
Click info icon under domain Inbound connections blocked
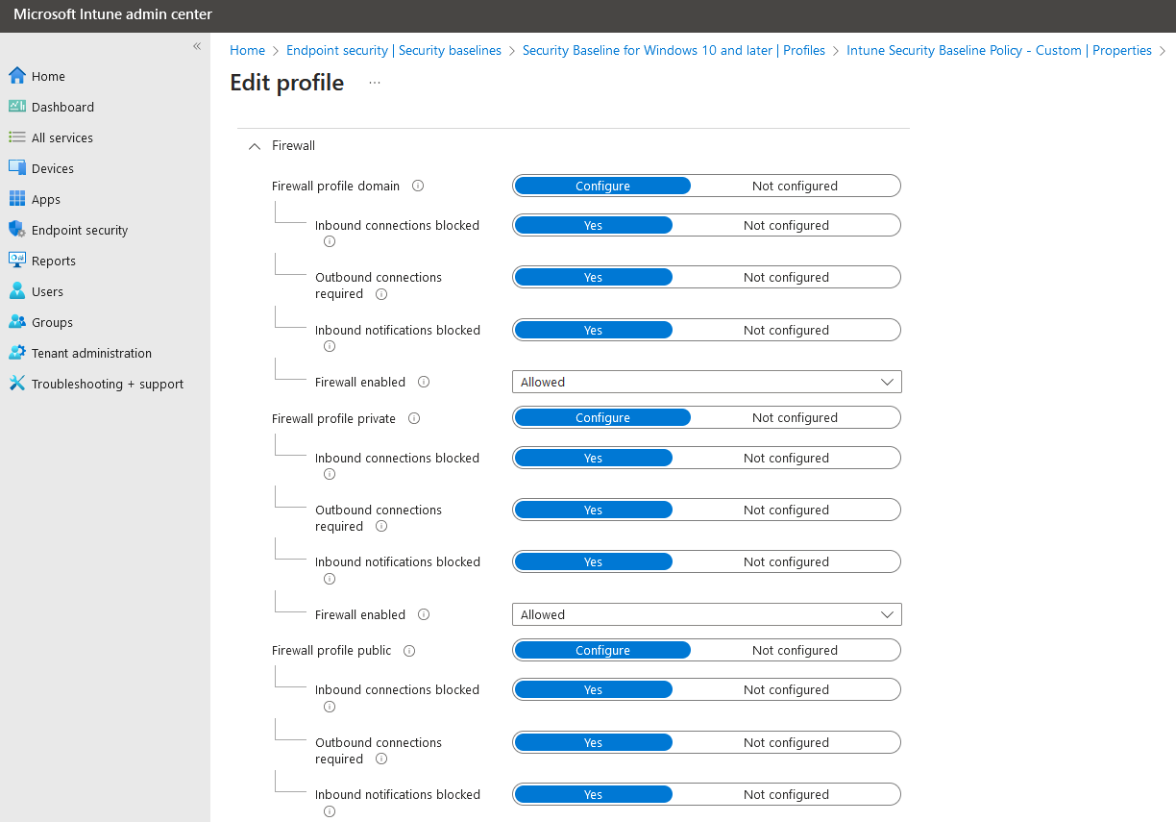click(330, 241)
